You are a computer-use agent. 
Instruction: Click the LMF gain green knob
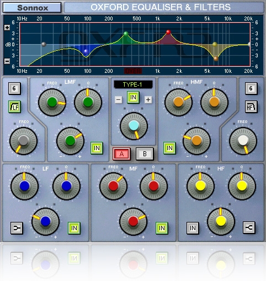pyautogui.click(x=71, y=141)
